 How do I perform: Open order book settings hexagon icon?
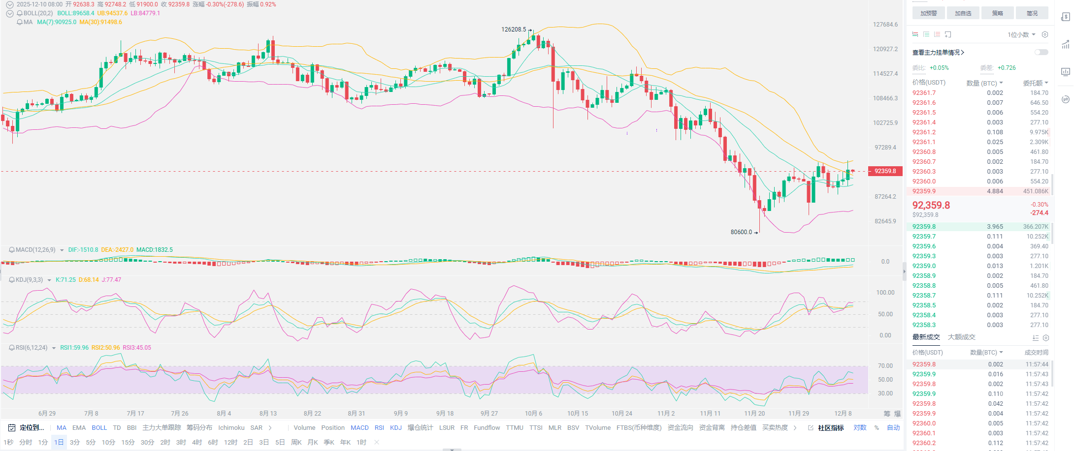point(1045,34)
